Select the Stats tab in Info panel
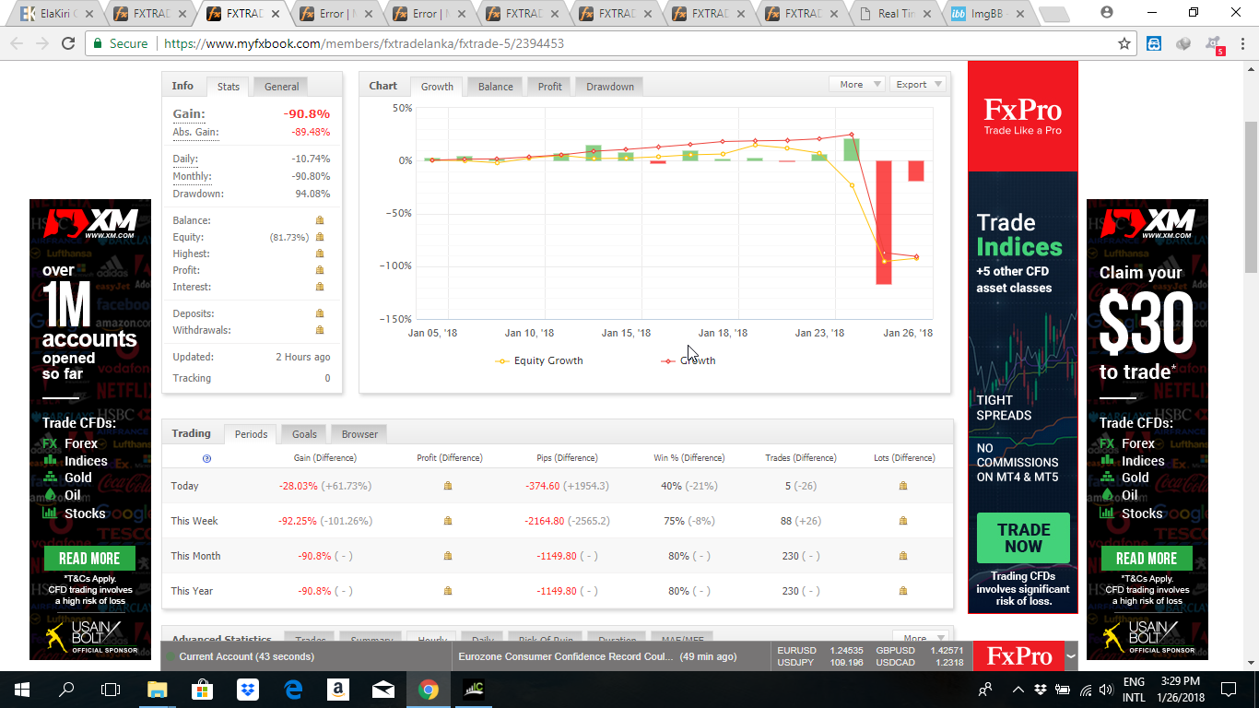Image resolution: width=1259 pixels, height=708 pixels. point(229,87)
